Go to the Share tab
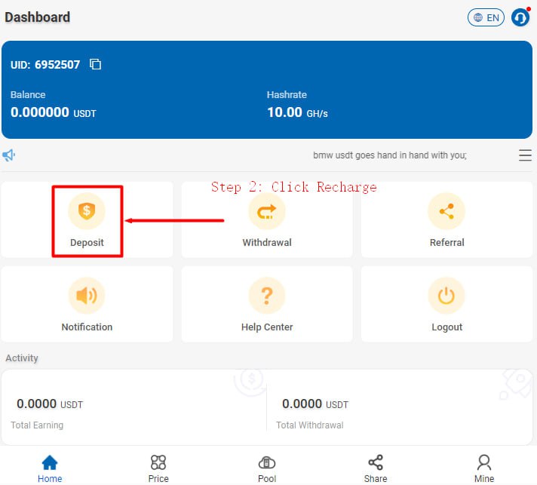Screen dimensions: 537x485 (x=376, y=468)
